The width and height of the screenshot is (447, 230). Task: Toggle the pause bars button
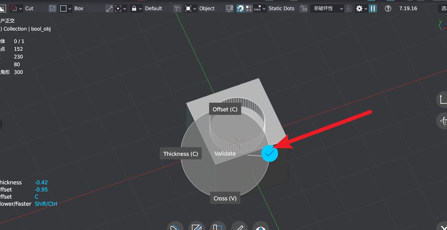click(x=373, y=9)
